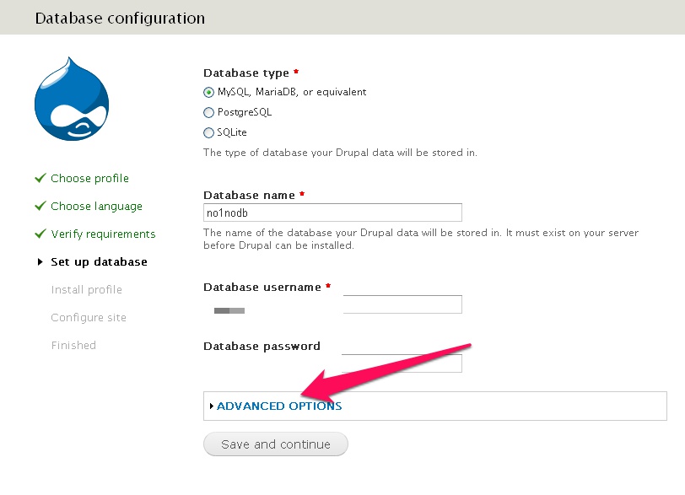
Task: Click the checkmark beside Choose profile
Action: tap(40, 178)
